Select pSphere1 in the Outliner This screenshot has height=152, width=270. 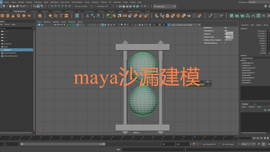pos(8,50)
